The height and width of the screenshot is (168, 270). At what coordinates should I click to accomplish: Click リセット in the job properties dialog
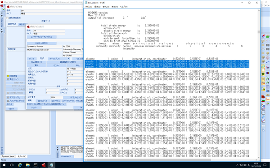click(11, 109)
